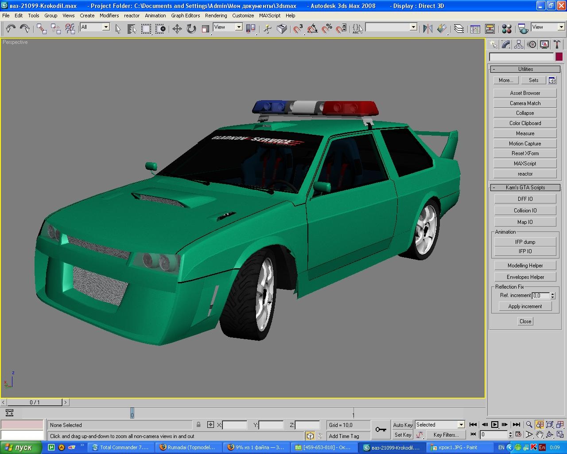Toggle the Spinner Snap
567x454 pixels.
coord(341,29)
